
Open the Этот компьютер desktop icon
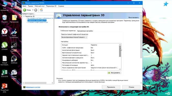click(5, 6)
